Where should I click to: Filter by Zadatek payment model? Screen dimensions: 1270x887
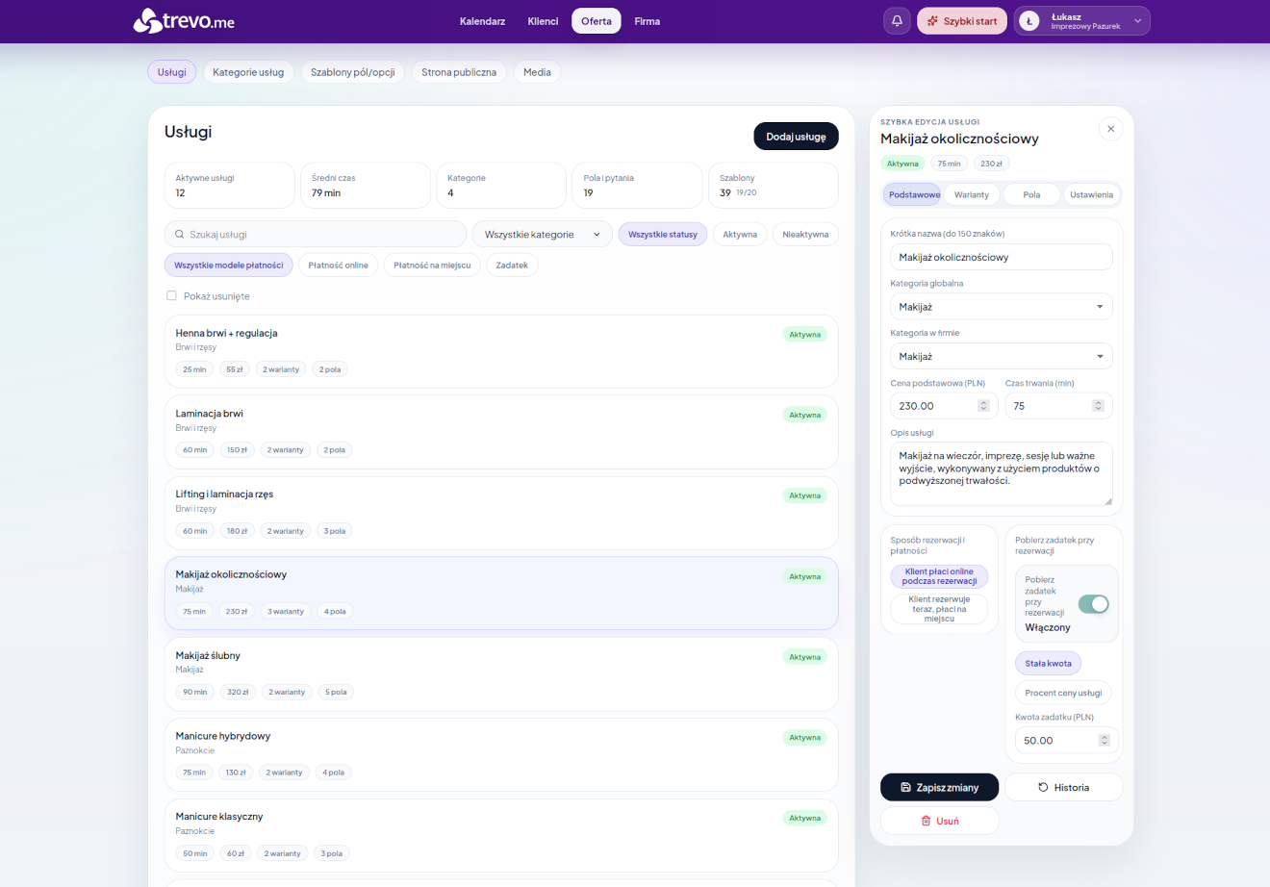coord(512,266)
